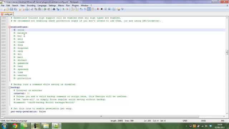229x129 pixels.
Task: Toggle synchronized horizontal scrolling
Action: click(x=76, y=9)
